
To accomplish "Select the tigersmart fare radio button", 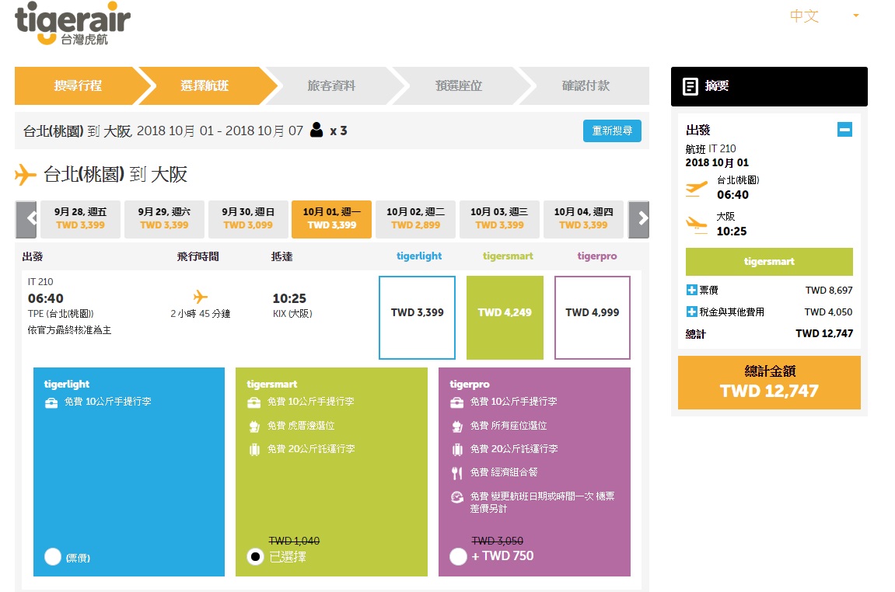I will (255, 556).
